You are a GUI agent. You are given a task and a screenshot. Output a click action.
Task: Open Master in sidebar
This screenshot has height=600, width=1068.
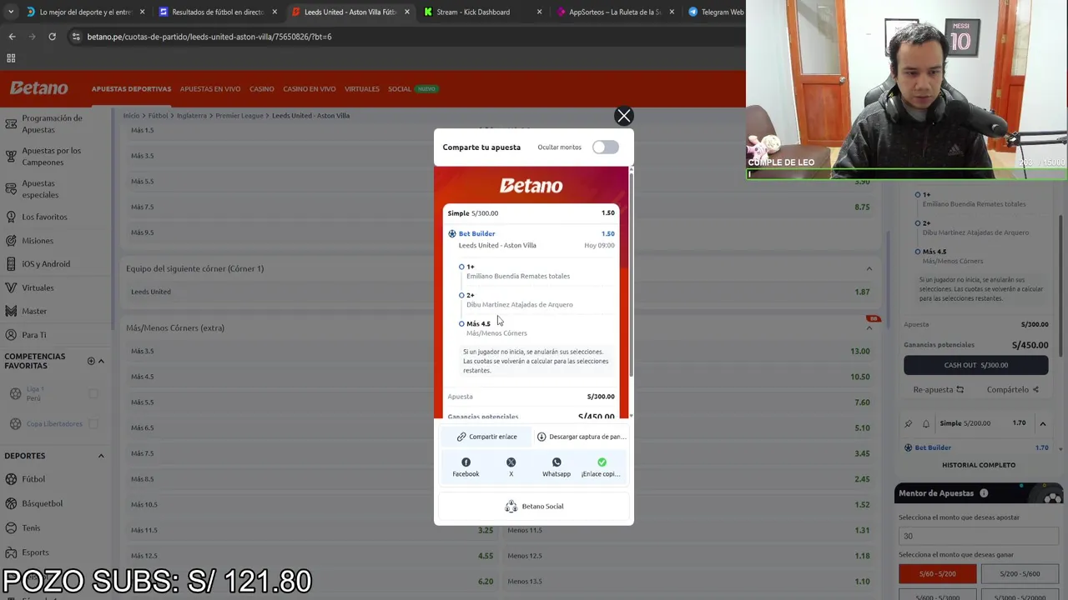tap(34, 311)
